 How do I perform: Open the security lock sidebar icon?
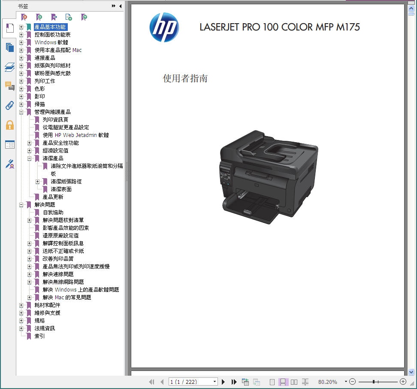point(10,125)
